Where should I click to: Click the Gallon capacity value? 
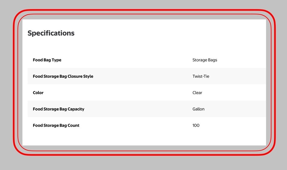pos(199,109)
